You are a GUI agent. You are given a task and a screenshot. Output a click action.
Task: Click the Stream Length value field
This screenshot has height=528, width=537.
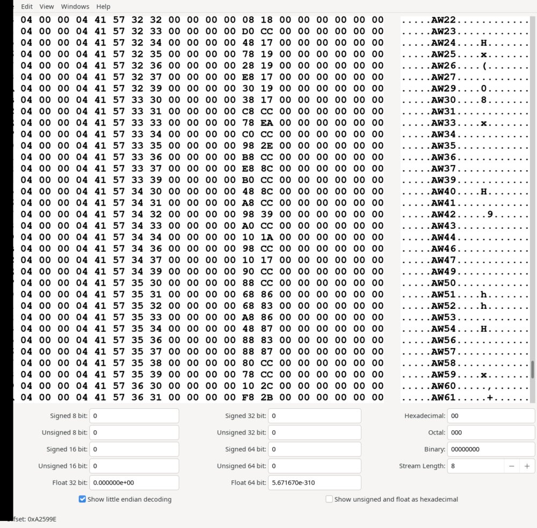point(476,466)
